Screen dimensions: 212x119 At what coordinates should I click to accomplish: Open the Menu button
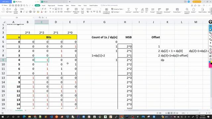tap(5, 5)
